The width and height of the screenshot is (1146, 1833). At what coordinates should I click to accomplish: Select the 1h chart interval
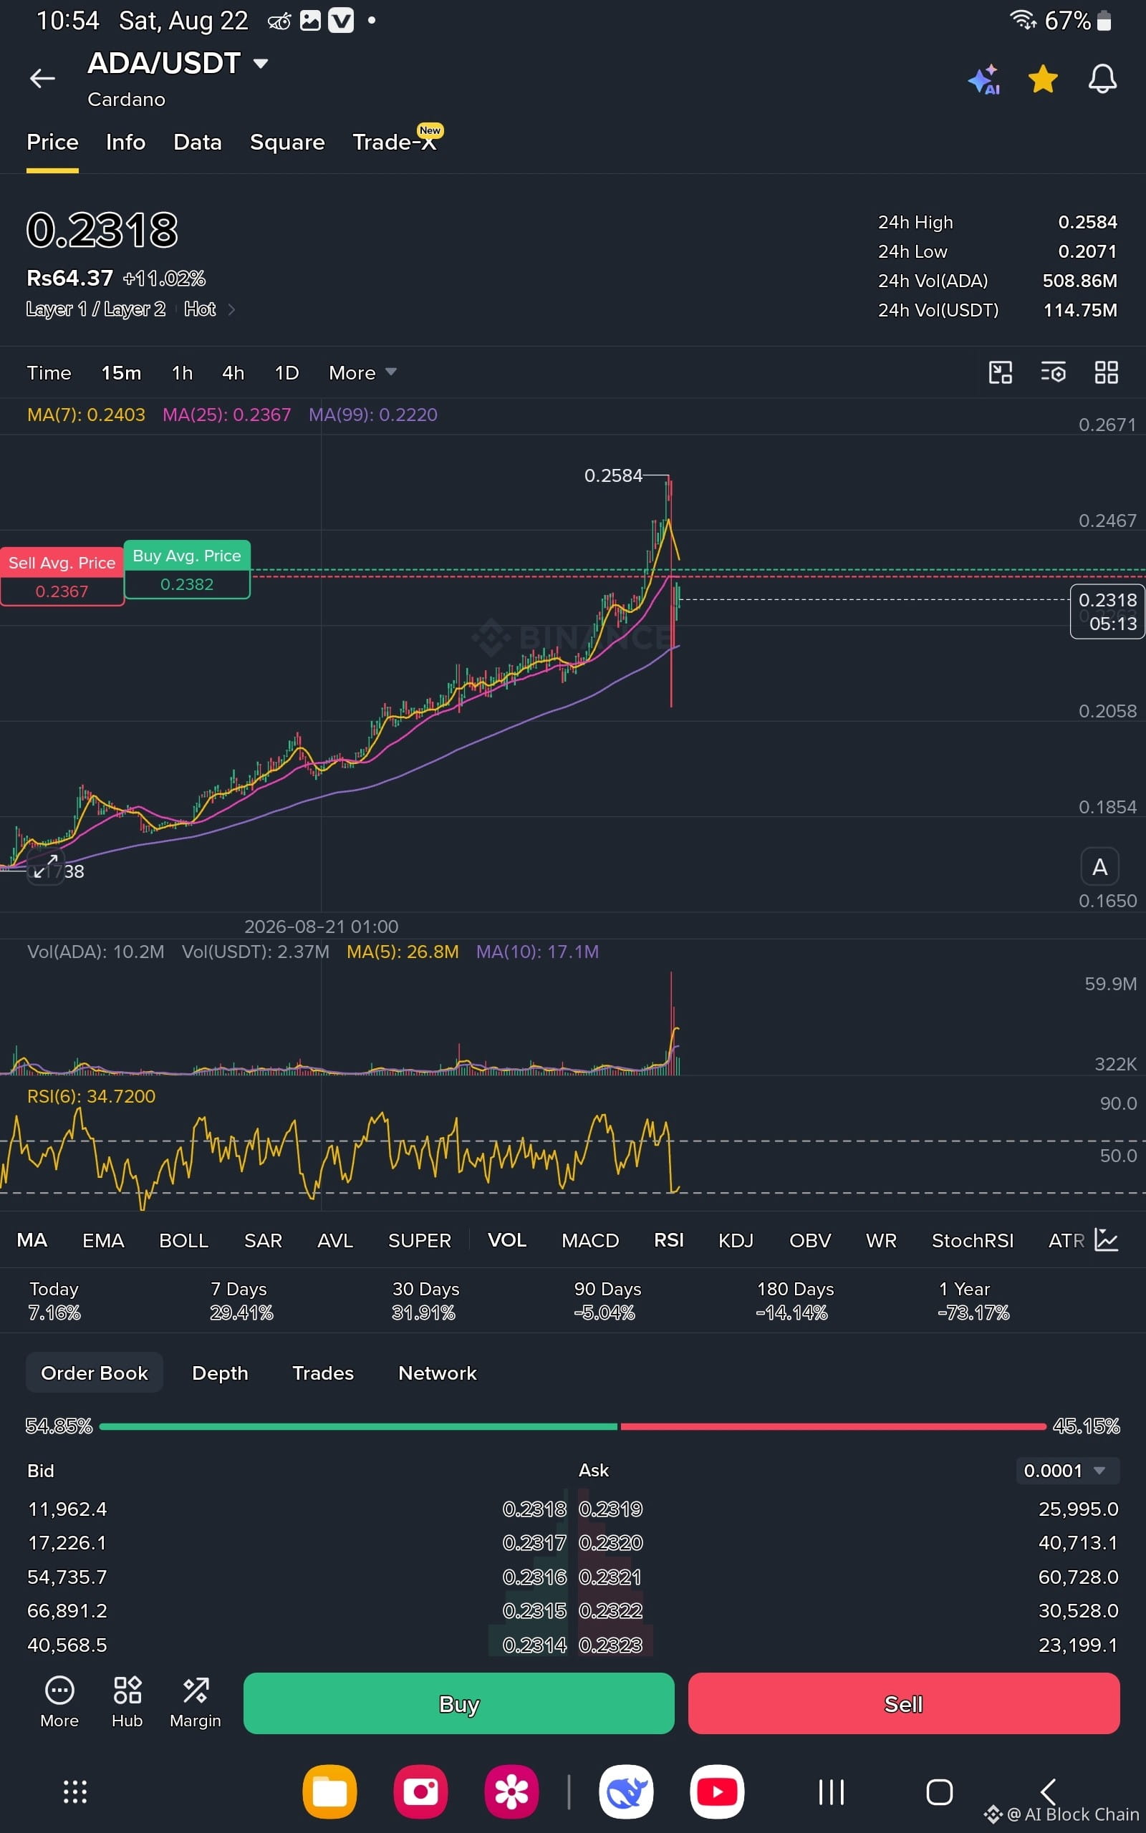click(182, 372)
